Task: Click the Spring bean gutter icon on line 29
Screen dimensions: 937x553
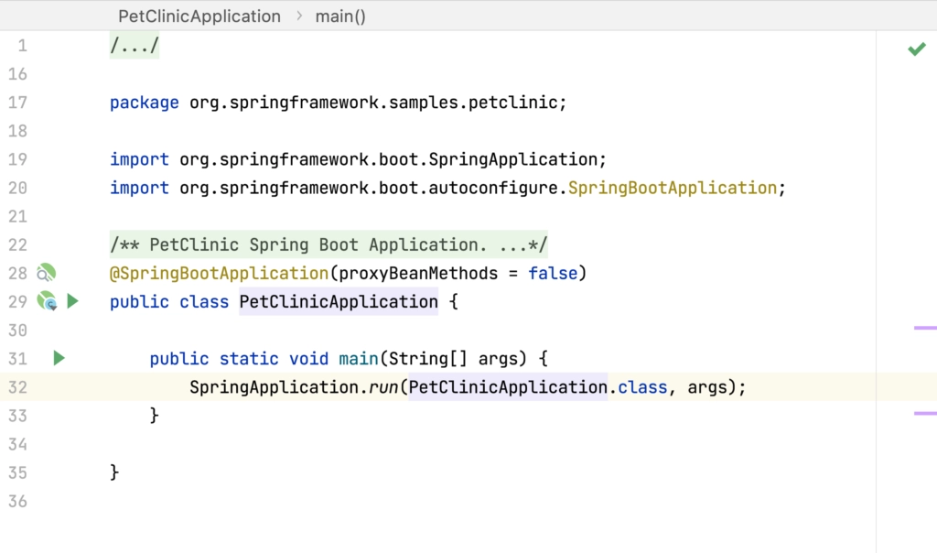Action: pyautogui.click(x=47, y=300)
